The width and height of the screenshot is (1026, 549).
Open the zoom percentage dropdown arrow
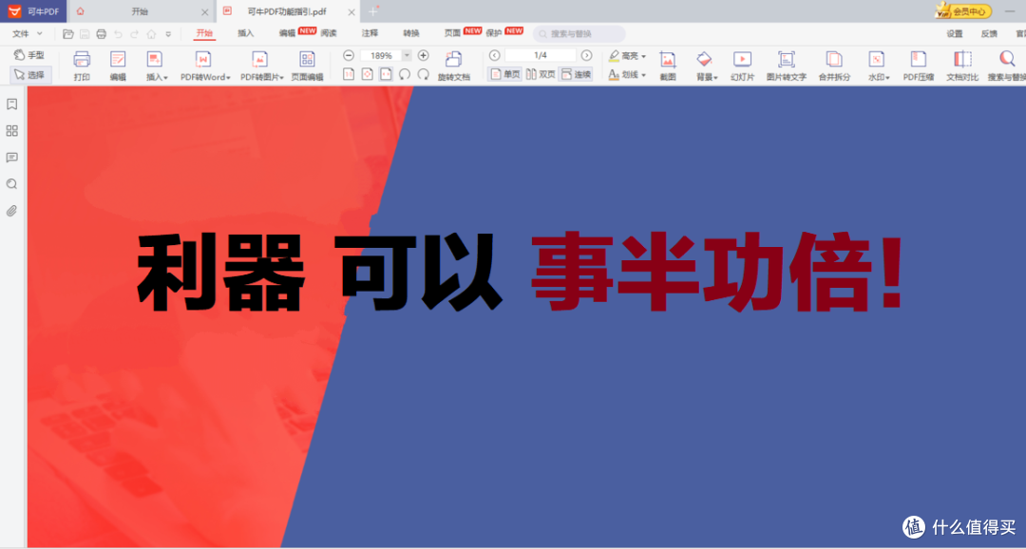[407, 56]
